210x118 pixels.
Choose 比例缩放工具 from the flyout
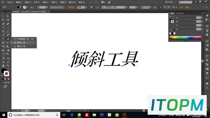[24, 39]
